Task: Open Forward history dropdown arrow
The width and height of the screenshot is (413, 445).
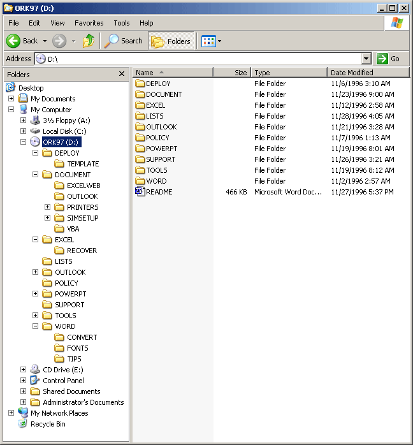Action: tap(74, 41)
